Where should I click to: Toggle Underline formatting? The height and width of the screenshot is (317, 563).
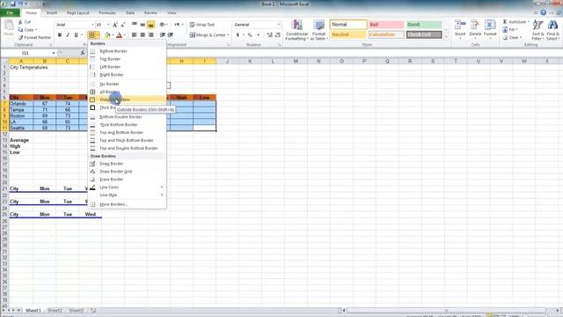click(x=76, y=35)
